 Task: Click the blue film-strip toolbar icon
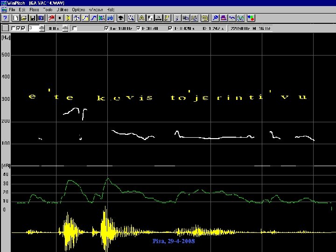(x=41, y=18)
